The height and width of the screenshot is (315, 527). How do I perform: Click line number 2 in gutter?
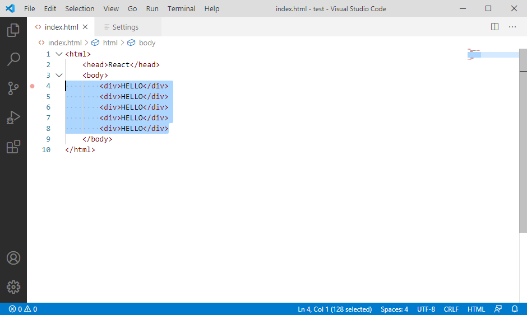point(48,65)
